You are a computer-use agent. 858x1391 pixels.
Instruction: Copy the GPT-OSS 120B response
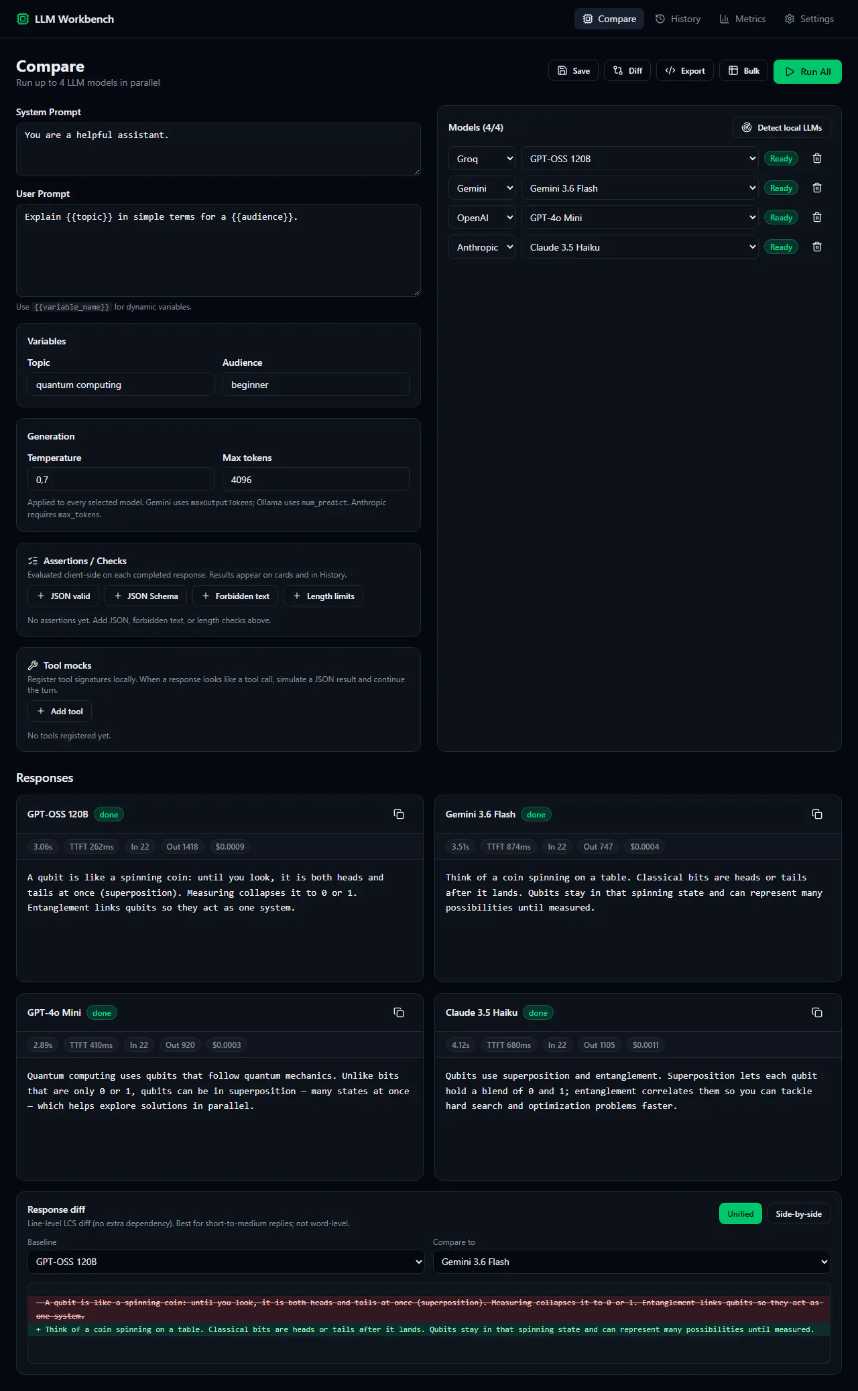click(x=399, y=814)
